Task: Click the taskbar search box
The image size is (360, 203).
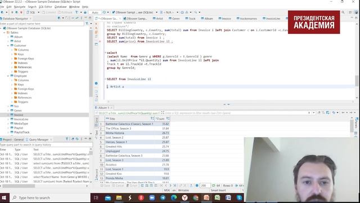Action: tap(50, 198)
